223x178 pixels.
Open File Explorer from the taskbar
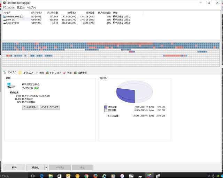51,176
